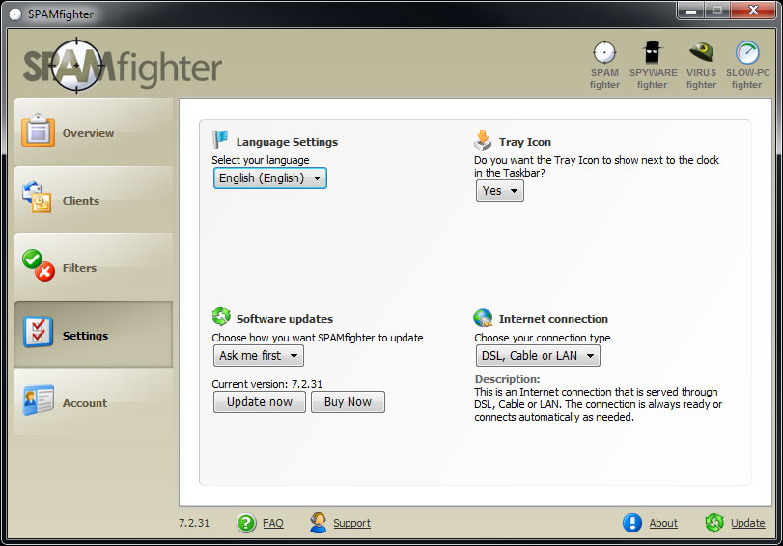
Task: Click the Select your language label
Action: (x=260, y=160)
